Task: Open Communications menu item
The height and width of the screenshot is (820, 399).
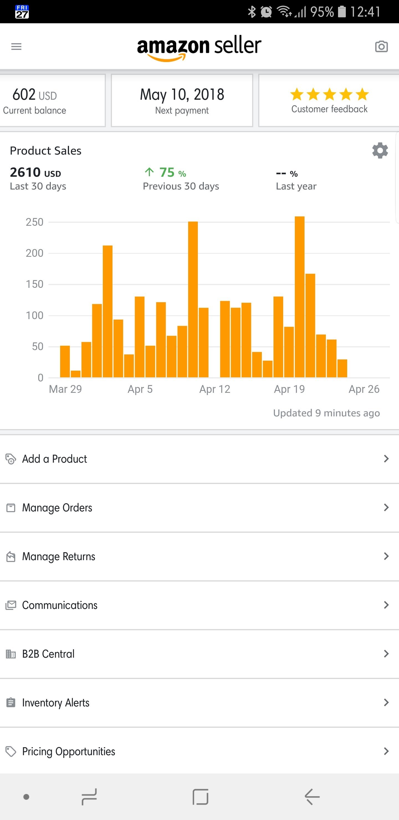Action: point(199,605)
